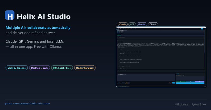Select the Ollama model badge
The height and width of the screenshot is (110, 211).
153,24
